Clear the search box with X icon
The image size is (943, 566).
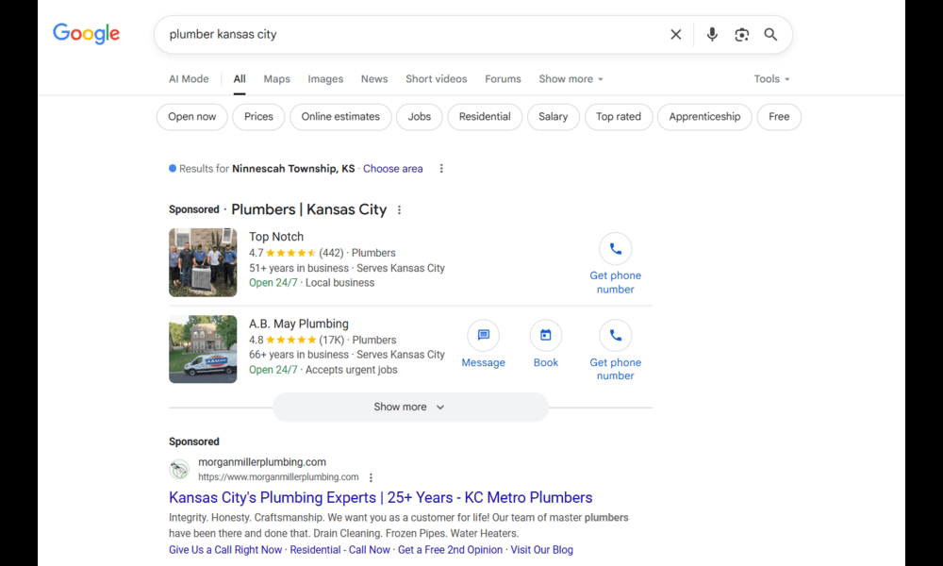point(675,35)
